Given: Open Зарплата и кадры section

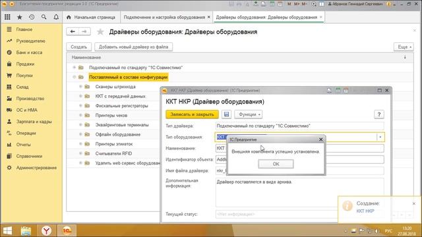Looking at the screenshot, I should (34, 122).
